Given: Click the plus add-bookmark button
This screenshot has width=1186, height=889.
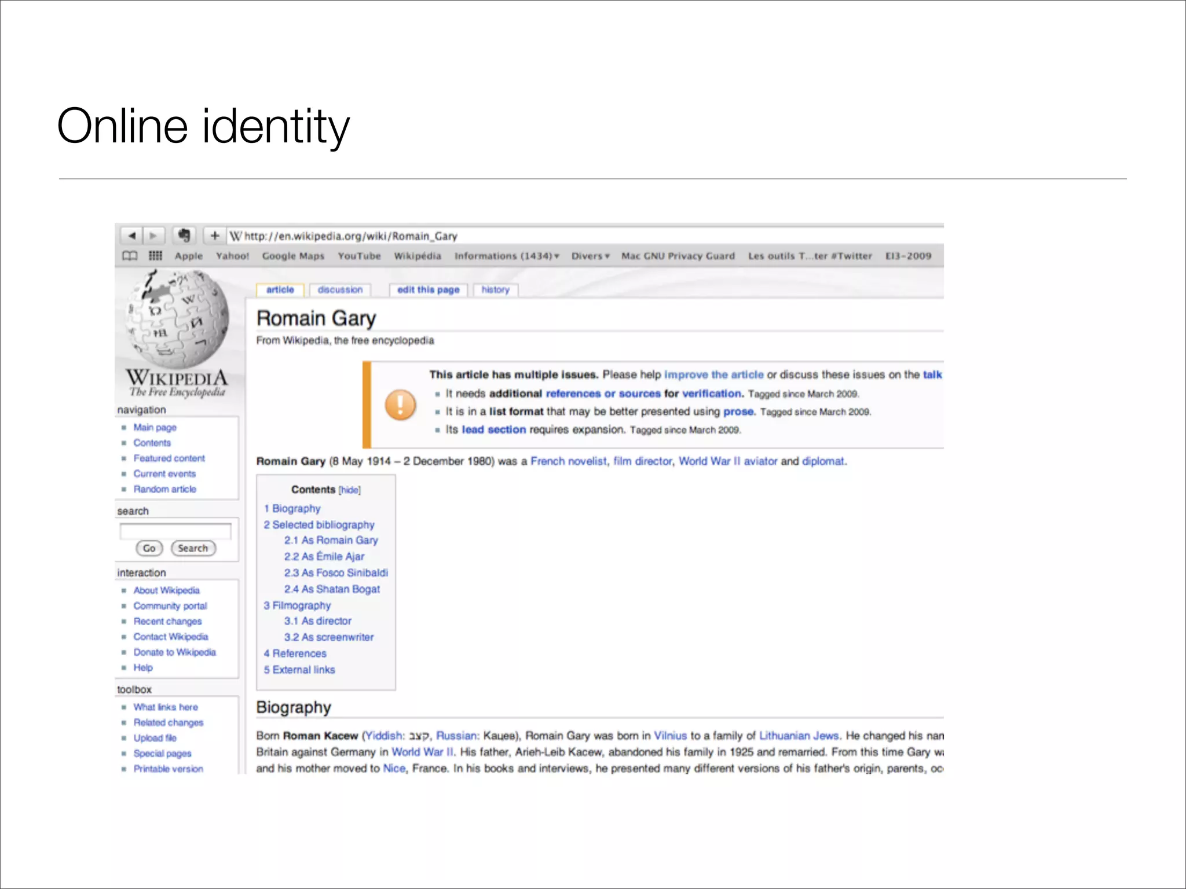Looking at the screenshot, I should pyautogui.click(x=215, y=236).
